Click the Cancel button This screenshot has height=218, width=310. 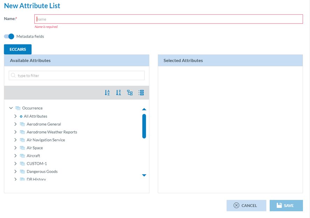(246, 205)
